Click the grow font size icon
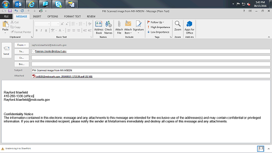This screenshot has height=153, width=272. [x=62, y=24]
